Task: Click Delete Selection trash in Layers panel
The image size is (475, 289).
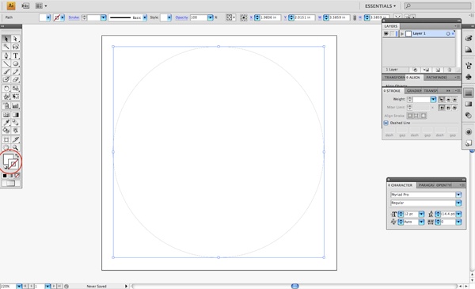Action: coord(449,70)
